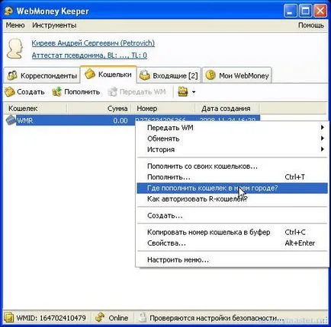Click the Пополнить toolbar icon
331x327 pixels.
(56, 92)
